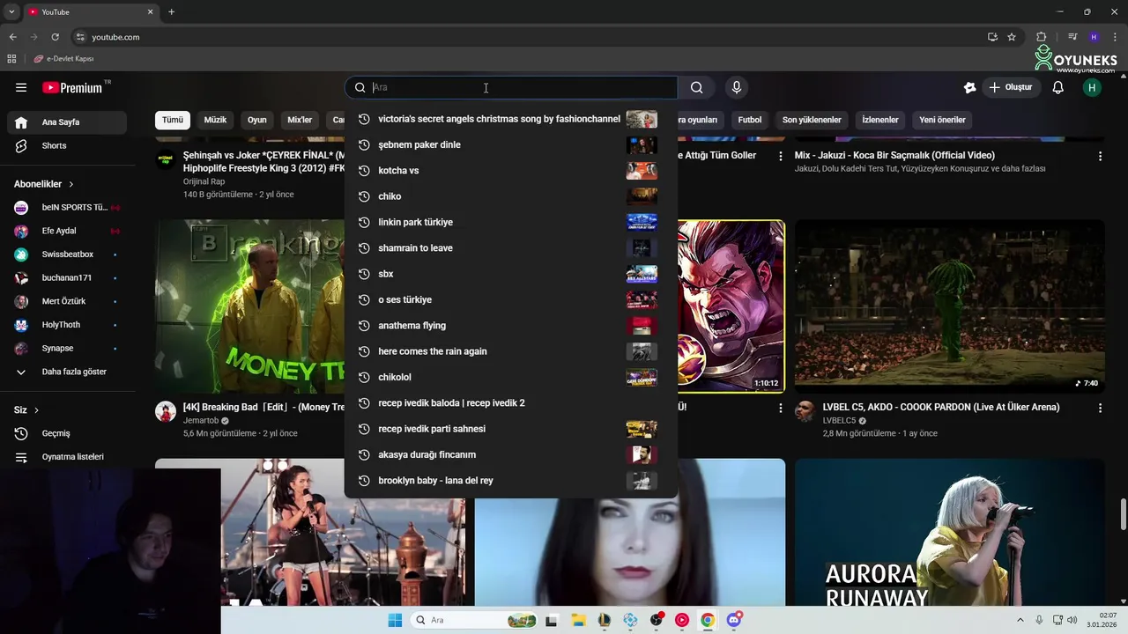Go back in Chrome browser
The image size is (1128, 634).
(12, 37)
